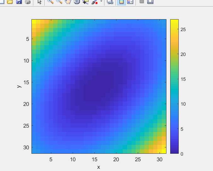Click the Link Plot icon
Image resolution: width=213 pixels, height=171 pixels.
tap(110, 2)
